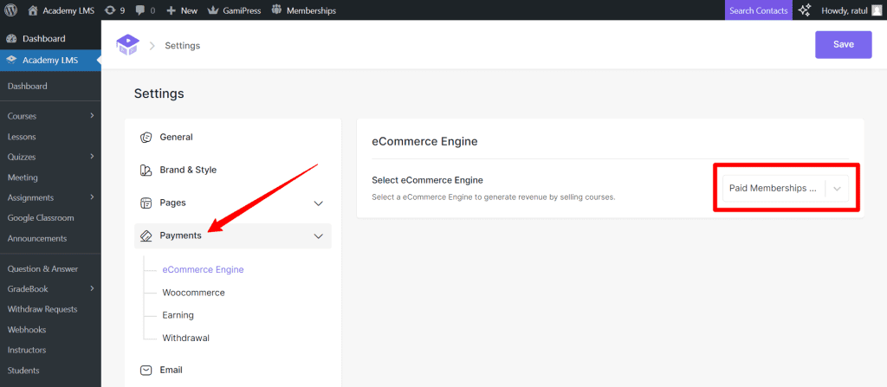Click the AI sparkle icon in admin bar
Image resolution: width=887 pixels, height=387 pixels.
[x=805, y=10]
